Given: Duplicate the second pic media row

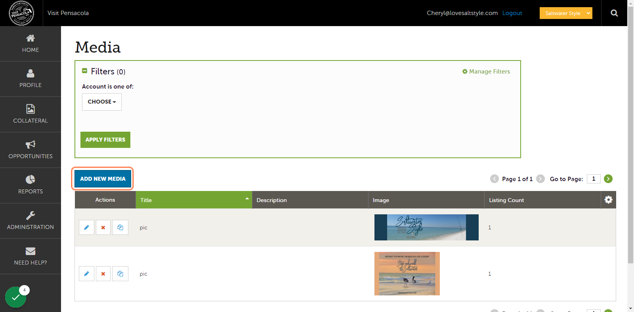Looking at the screenshot, I should coord(120,274).
